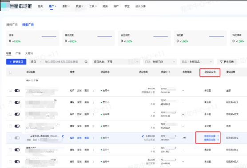Click the search icon in the project search box

(x=86, y=62)
